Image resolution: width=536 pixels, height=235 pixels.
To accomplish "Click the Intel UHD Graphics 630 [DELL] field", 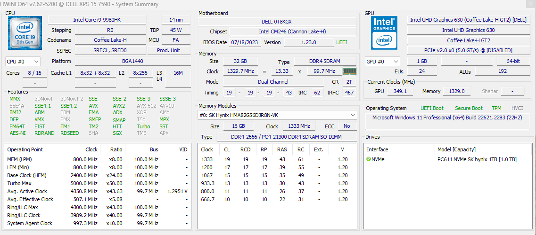I will pos(468,20).
